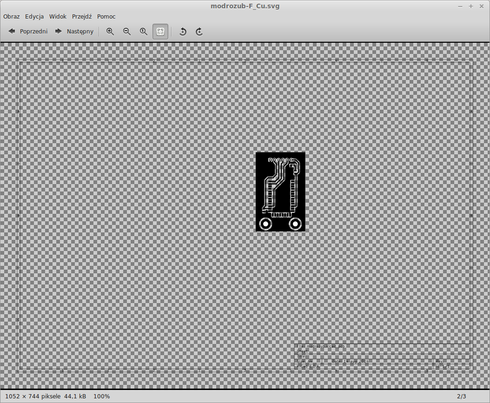Open the Widok menu
The image size is (490, 403).
tap(58, 17)
